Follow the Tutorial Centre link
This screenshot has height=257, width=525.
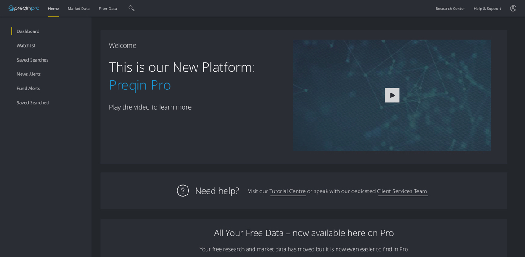coord(287,191)
